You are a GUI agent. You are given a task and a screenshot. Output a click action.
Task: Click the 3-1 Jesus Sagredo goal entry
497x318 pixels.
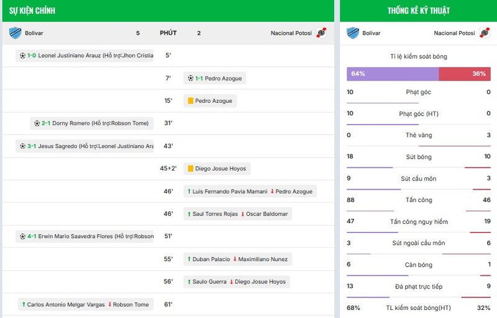pyautogui.click(x=86, y=146)
